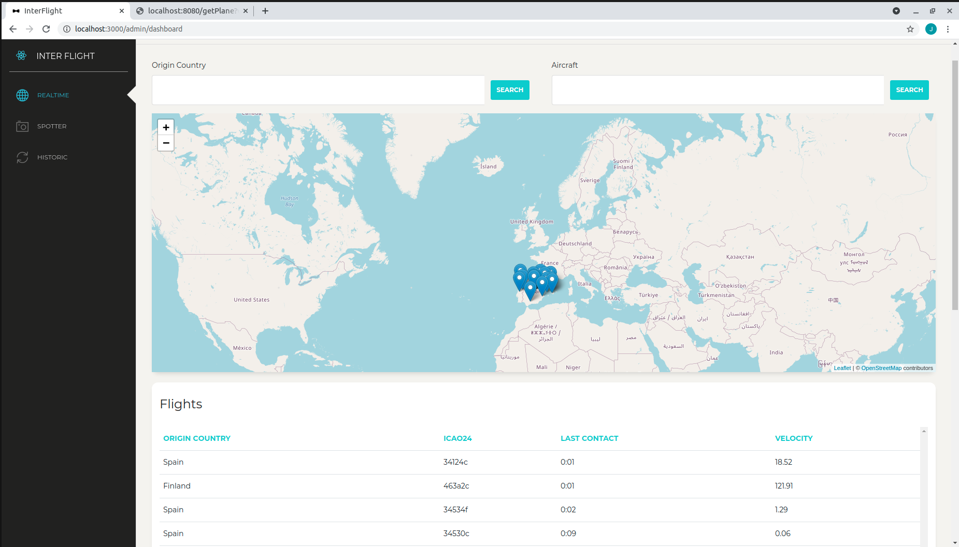Zoom out the map with minus button

166,143
